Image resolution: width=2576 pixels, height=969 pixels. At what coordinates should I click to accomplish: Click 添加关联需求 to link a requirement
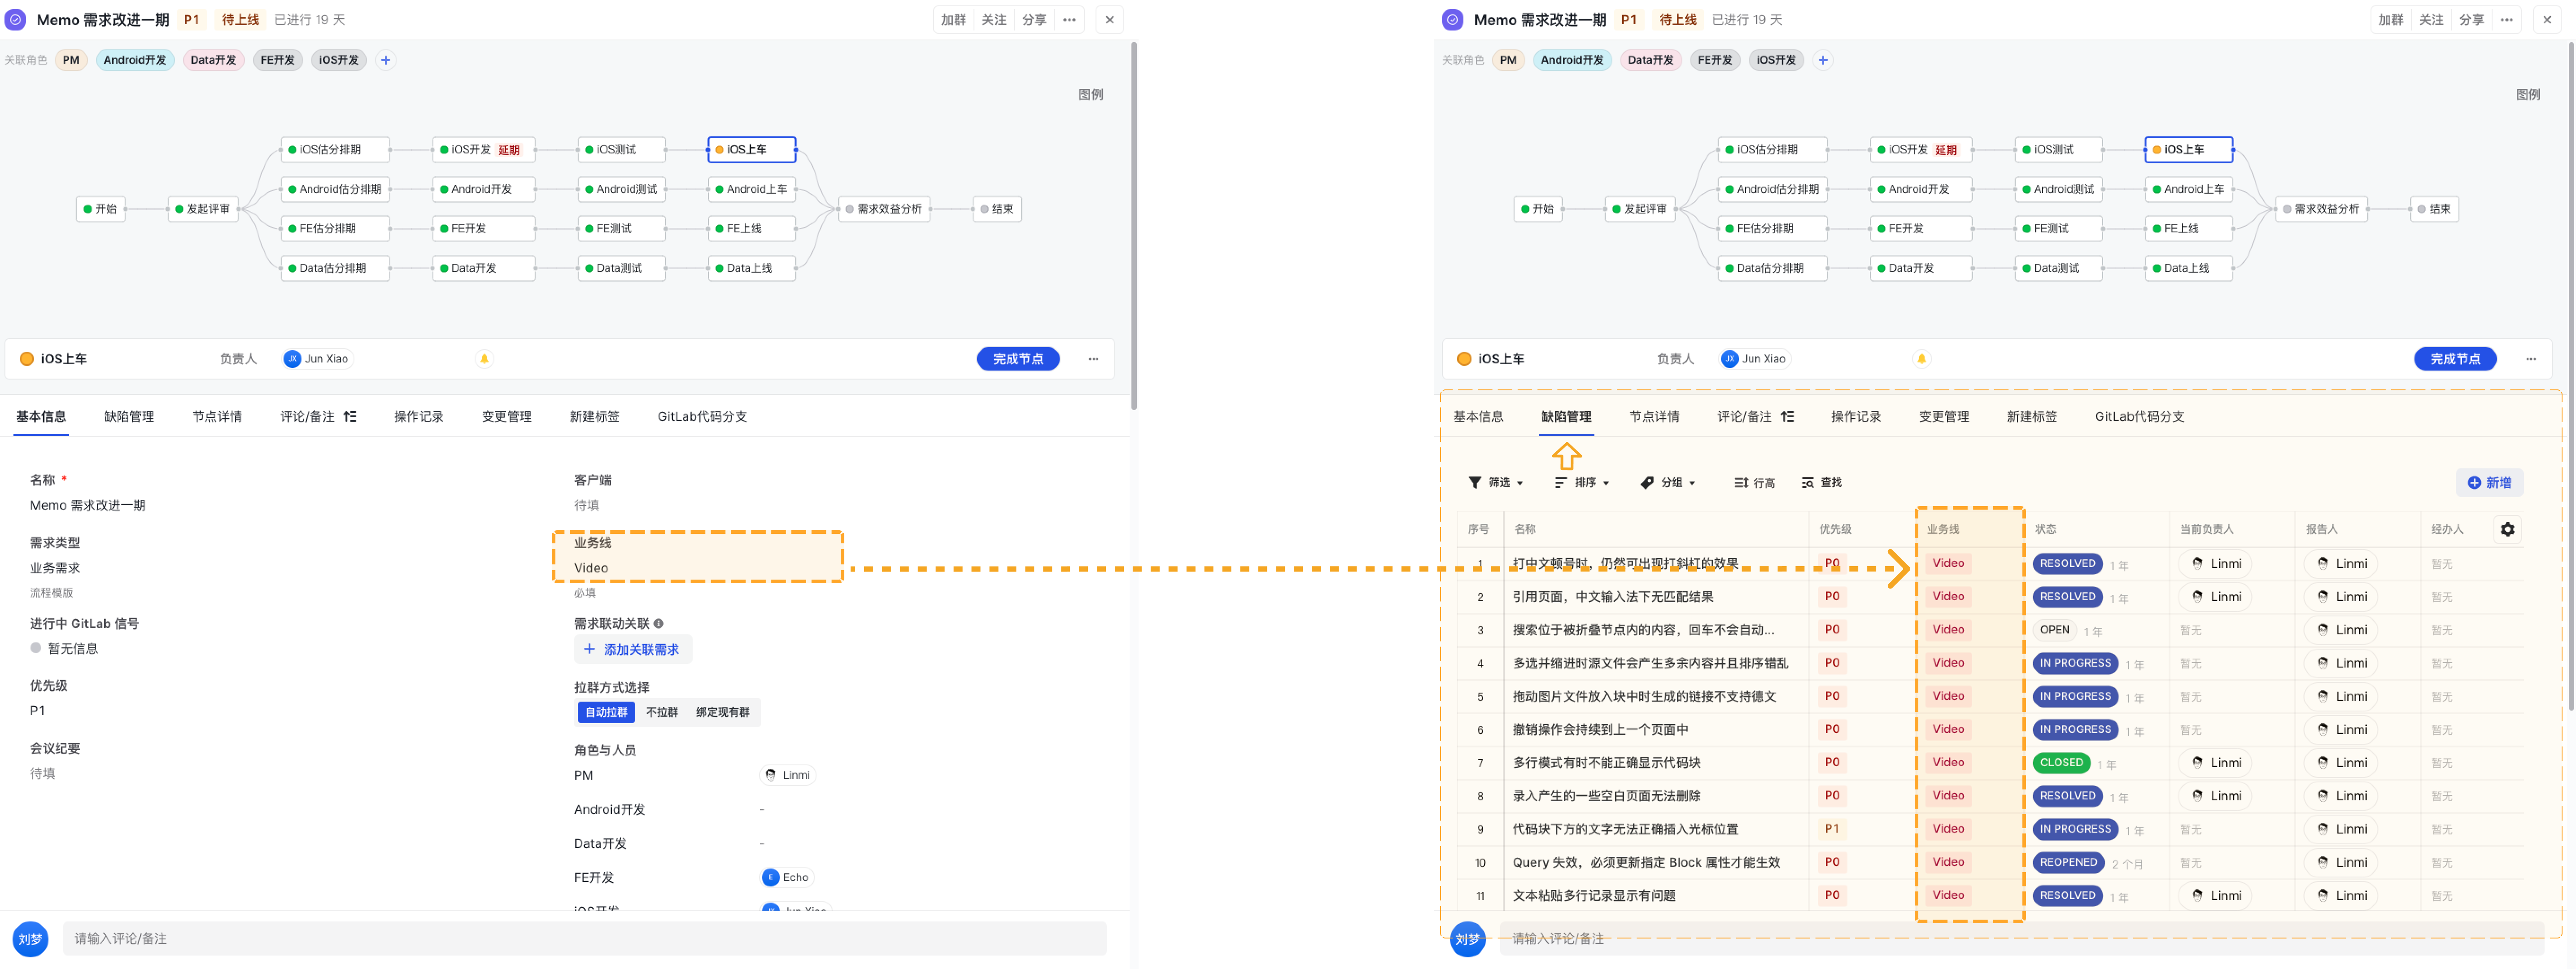632,650
